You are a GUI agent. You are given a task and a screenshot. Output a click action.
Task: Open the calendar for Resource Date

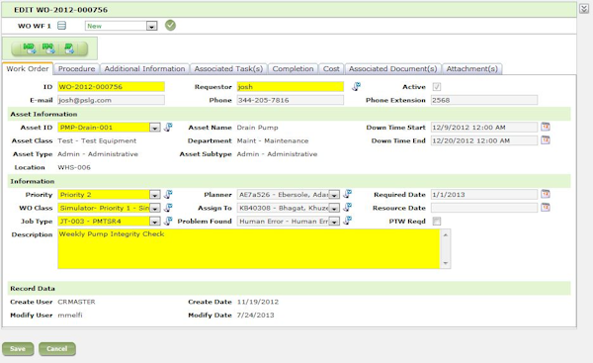(546, 208)
